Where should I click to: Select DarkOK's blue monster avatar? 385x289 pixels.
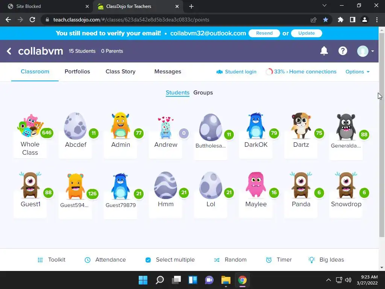[256, 126]
